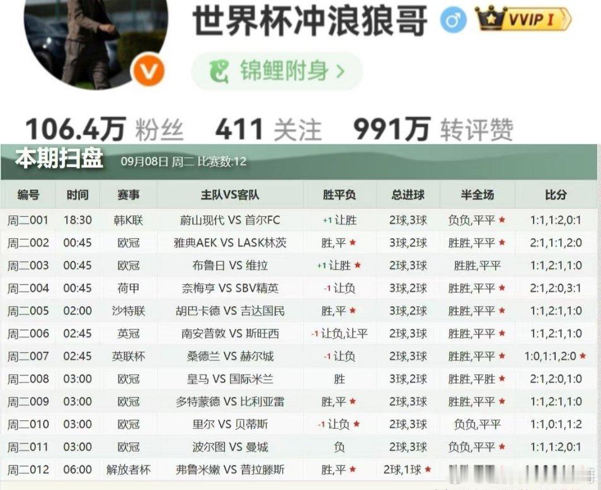The image size is (601, 490).
Task: Click the 韩K联 league cell
Action: 129,220
